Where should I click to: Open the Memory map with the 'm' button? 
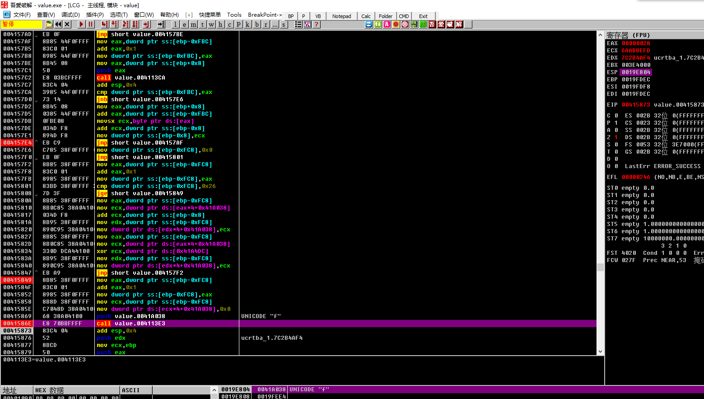193,24
